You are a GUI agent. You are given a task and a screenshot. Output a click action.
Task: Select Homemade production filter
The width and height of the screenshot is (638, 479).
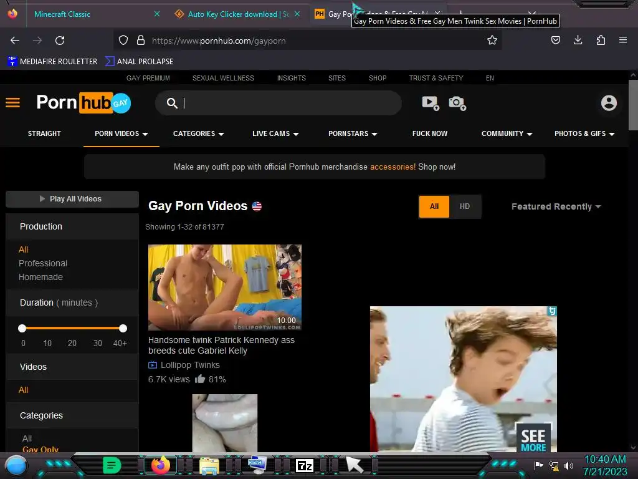pos(40,277)
